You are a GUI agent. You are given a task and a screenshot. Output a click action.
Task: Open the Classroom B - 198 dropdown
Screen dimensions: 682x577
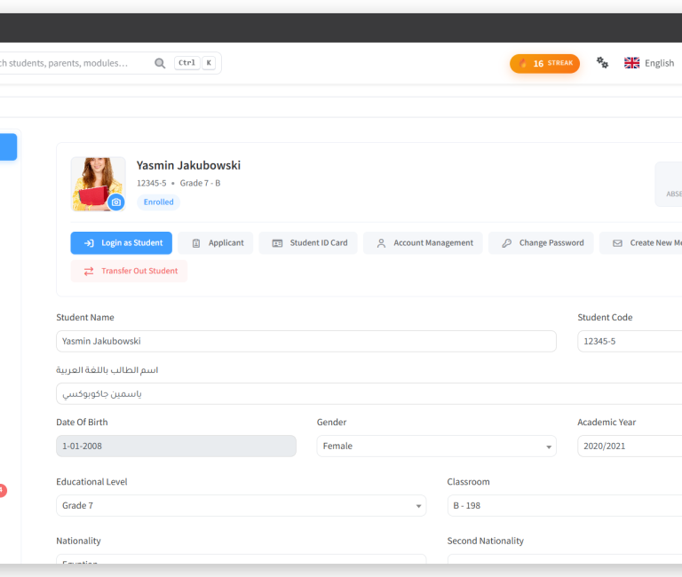point(565,506)
